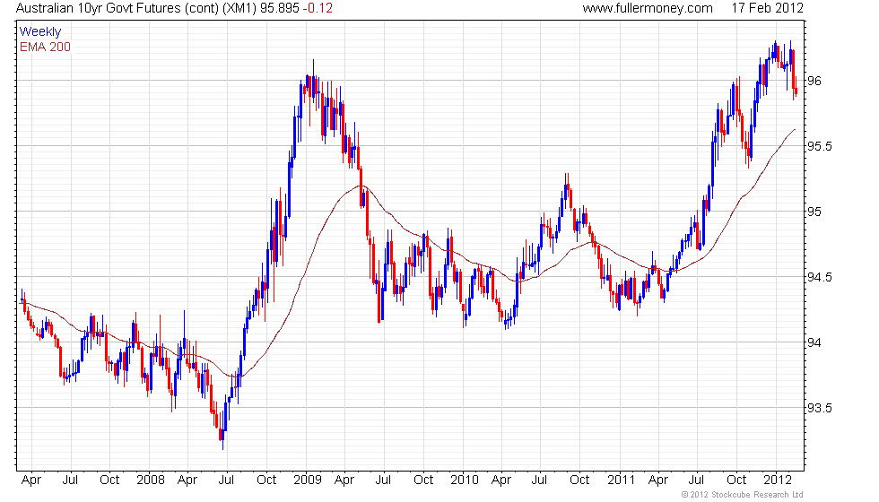Click the 2009 year label on time axis

pyautogui.click(x=307, y=480)
